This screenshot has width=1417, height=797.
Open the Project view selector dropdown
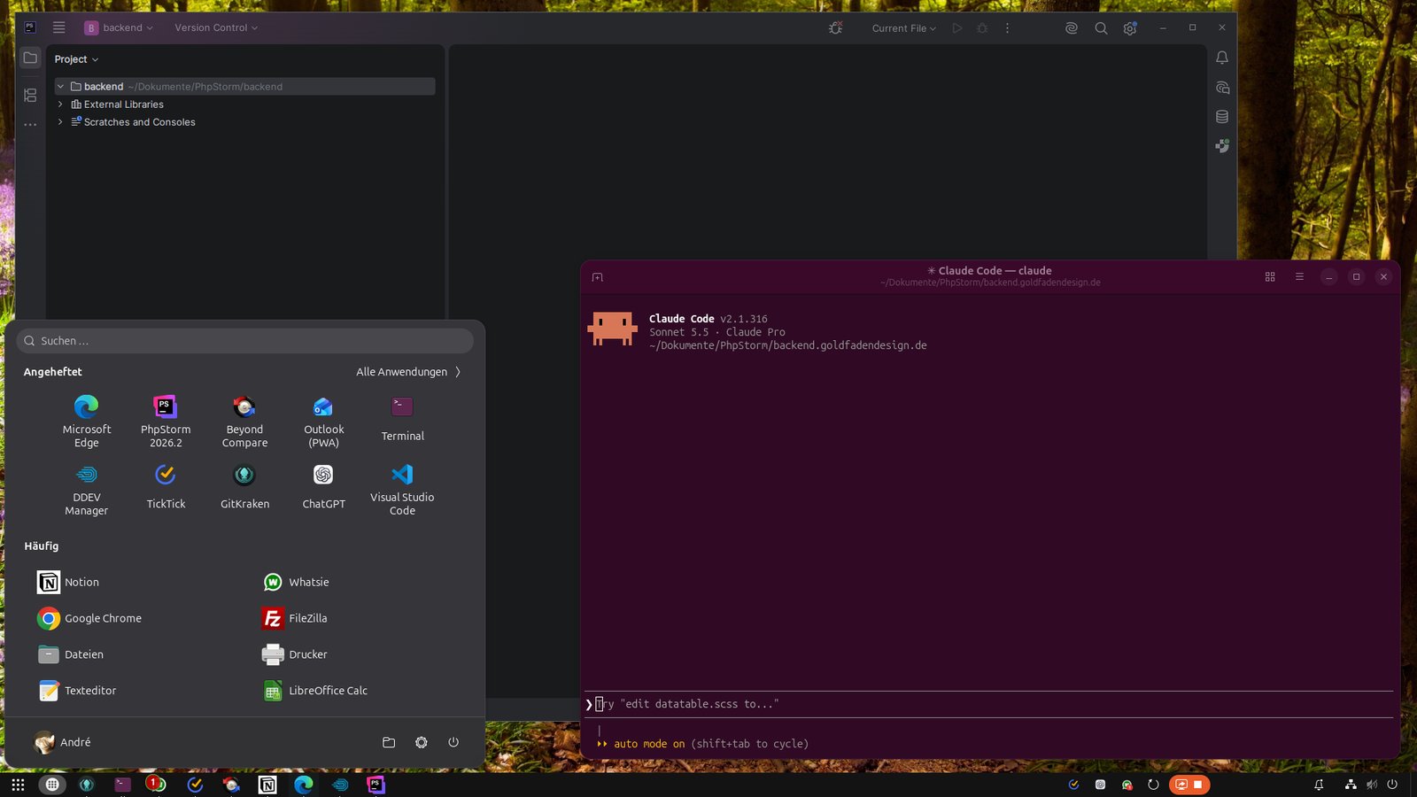point(76,59)
